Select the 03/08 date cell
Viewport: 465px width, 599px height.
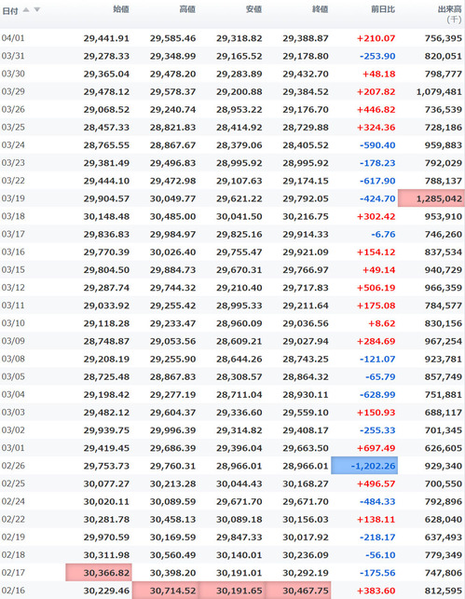click(x=13, y=359)
